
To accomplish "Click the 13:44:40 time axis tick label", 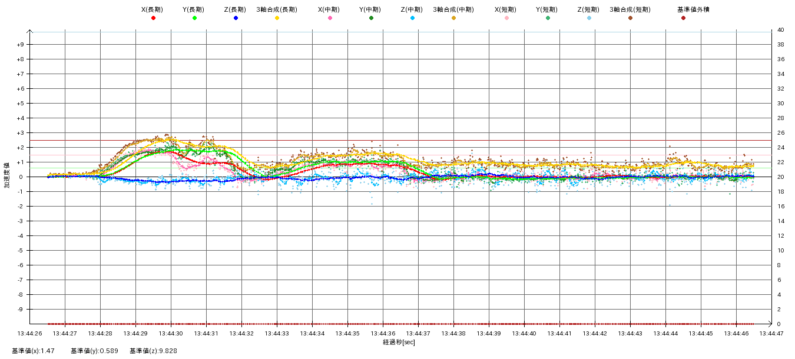I will pos(524,333).
